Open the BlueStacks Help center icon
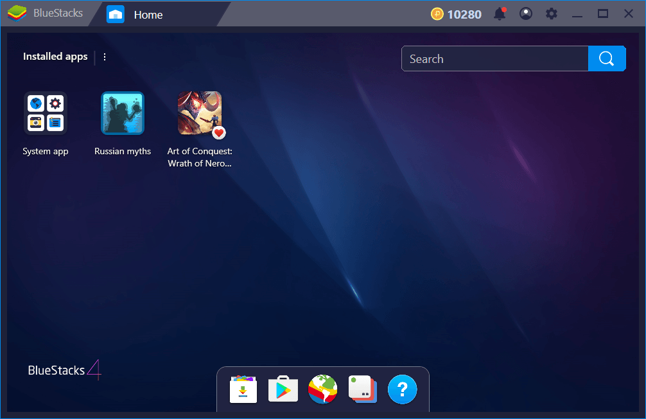The height and width of the screenshot is (419, 646). [x=402, y=389]
